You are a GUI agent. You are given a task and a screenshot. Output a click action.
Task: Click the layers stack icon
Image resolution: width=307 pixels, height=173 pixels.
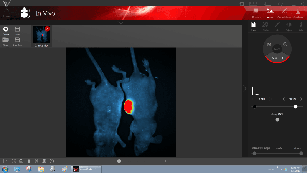[44, 161]
